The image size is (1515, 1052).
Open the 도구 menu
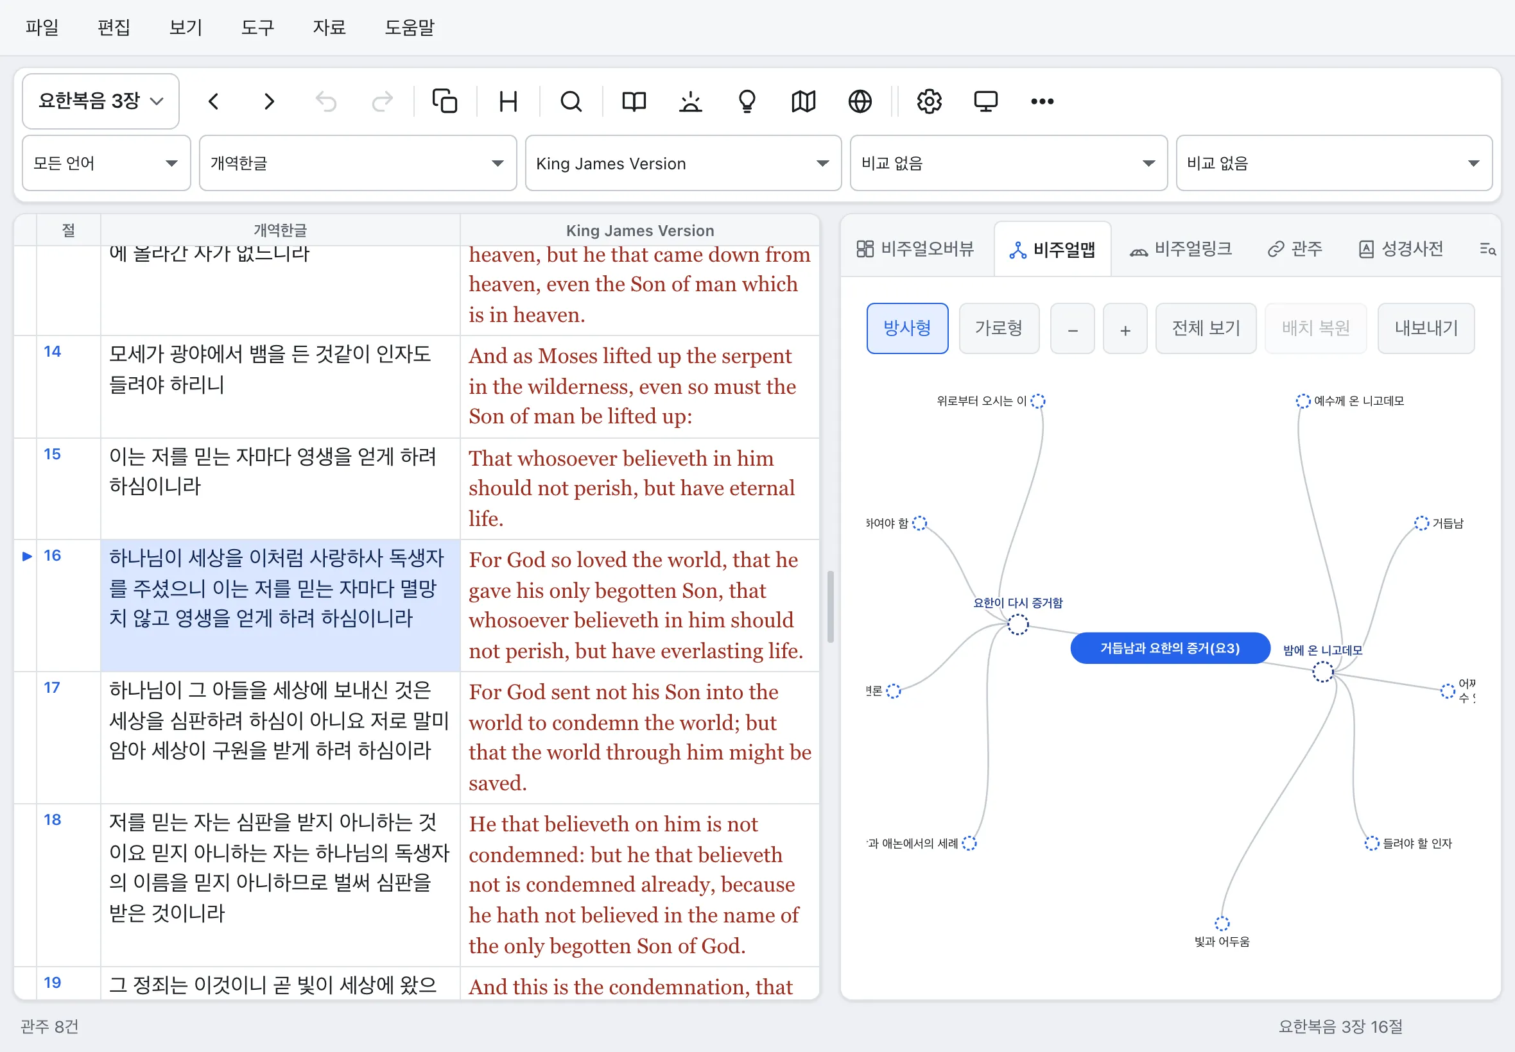[257, 28]
